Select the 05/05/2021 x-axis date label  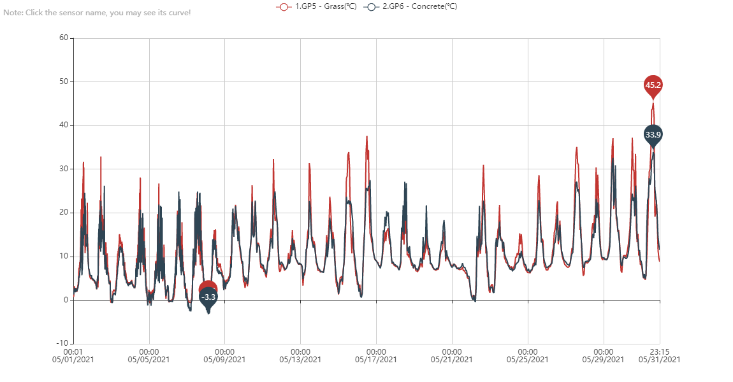coord(149,359)
